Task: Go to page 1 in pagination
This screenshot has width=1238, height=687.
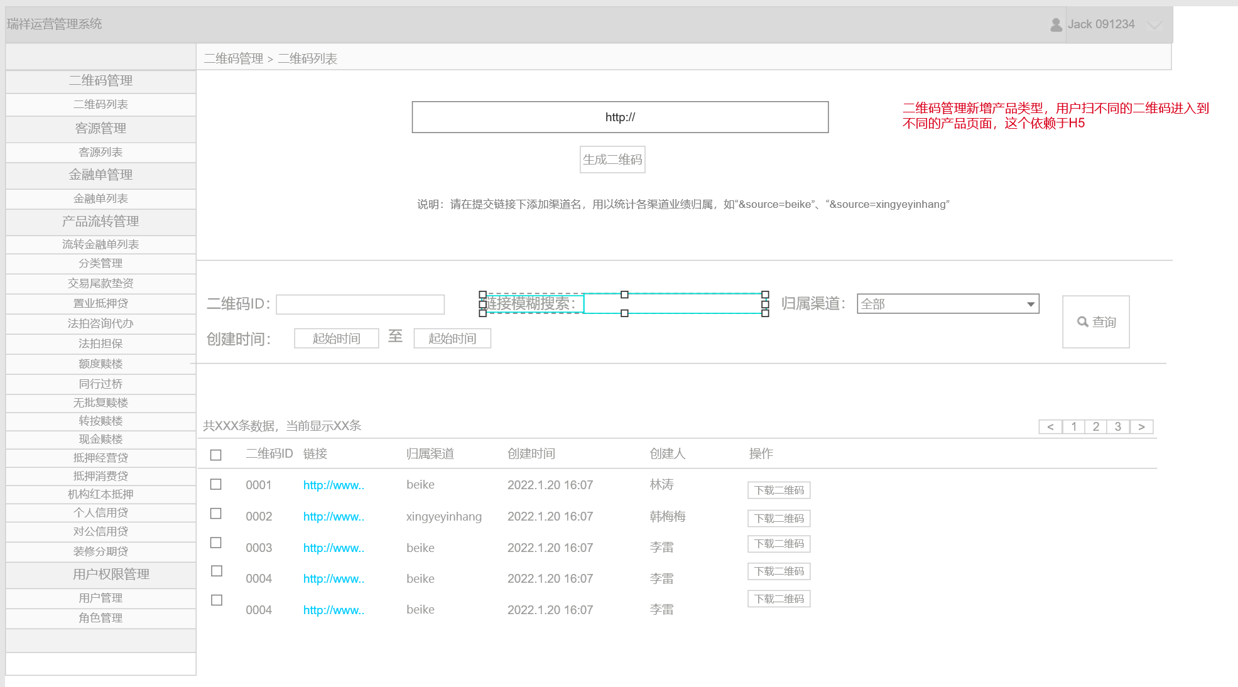Action: click(1074, 427)
